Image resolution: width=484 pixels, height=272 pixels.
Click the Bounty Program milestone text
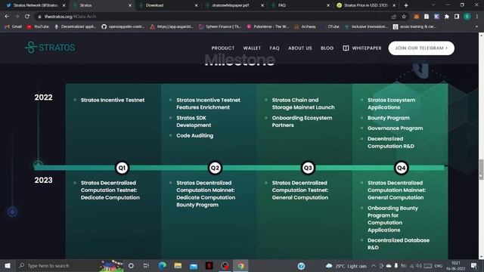[389, 118]
